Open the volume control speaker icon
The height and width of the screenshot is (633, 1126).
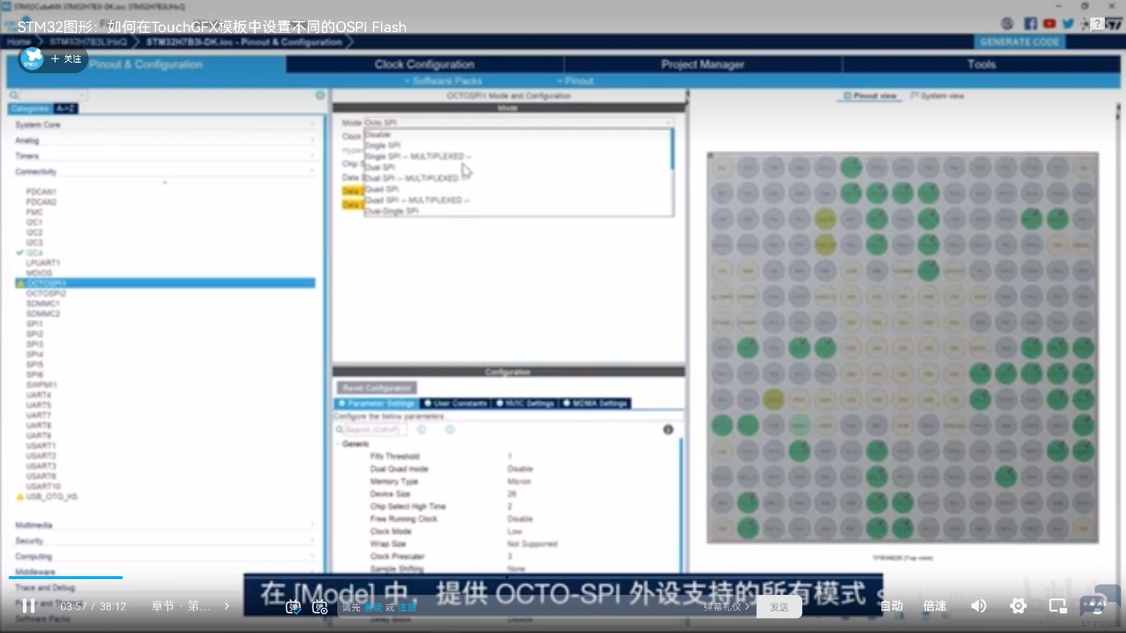pos(978,605)
